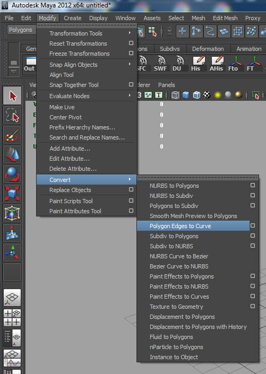
Task: Open Texture to Geometry option box
Action: click(x=253, y=306)
